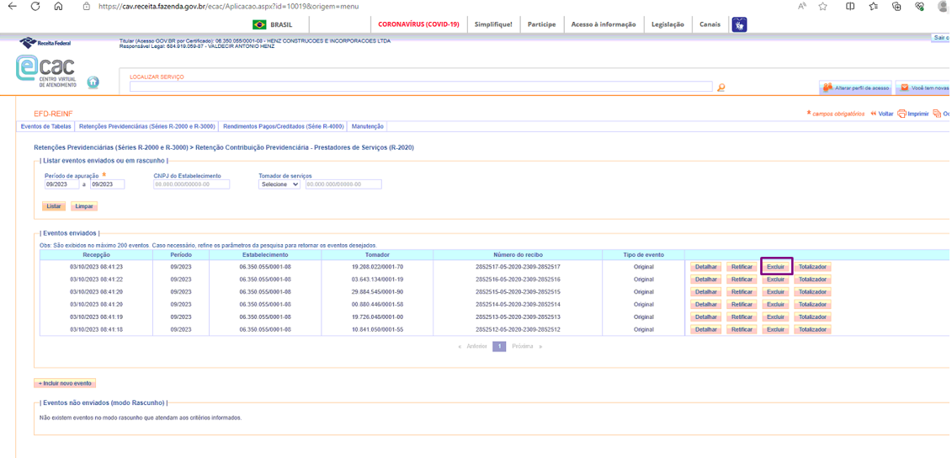Open the Manutenção menu
This screenshot has height=458, width=952.
pos(367,126)
